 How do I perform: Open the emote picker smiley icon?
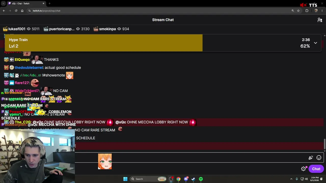coord(319,158)
